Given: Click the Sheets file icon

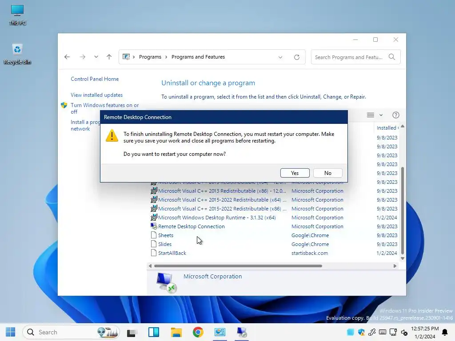Looking at the screenshot, I should pyautogui.click(x=154, y=235).
